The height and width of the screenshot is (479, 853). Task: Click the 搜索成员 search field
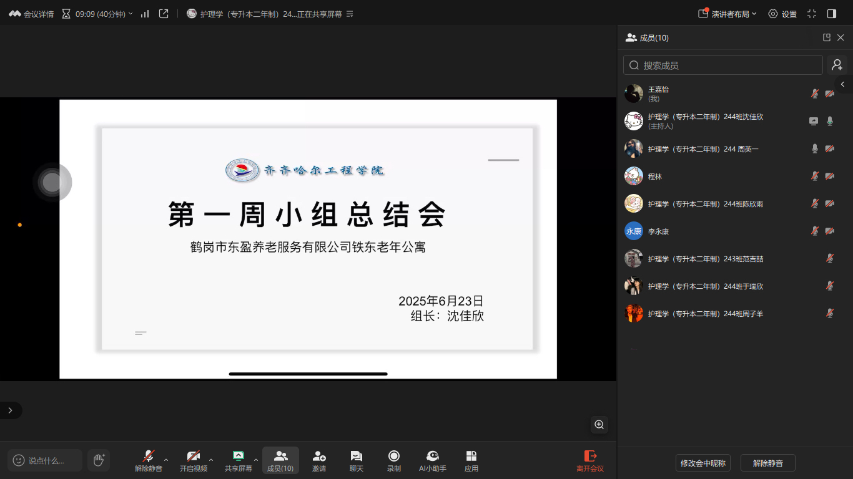[x=723, y=65]
